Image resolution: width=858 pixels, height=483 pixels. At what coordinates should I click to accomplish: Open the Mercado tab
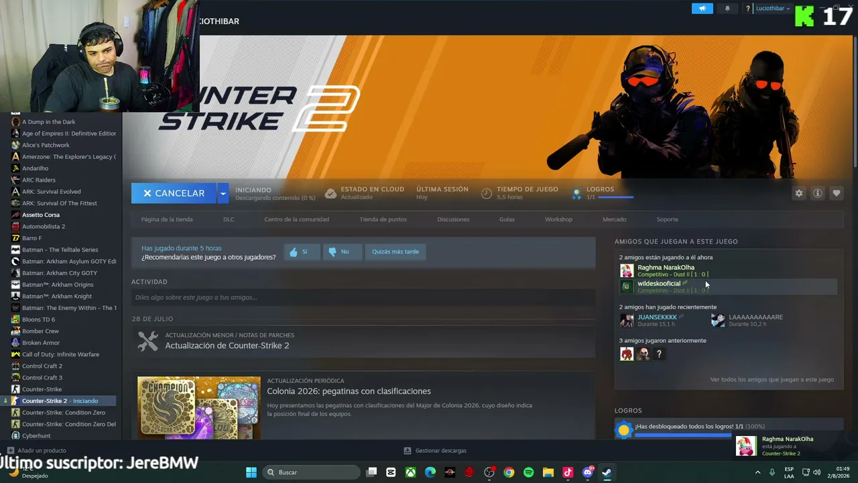click(614, 219)
